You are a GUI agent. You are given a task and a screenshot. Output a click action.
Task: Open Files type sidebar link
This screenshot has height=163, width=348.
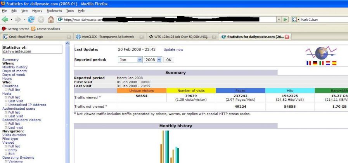coord(10,139)
